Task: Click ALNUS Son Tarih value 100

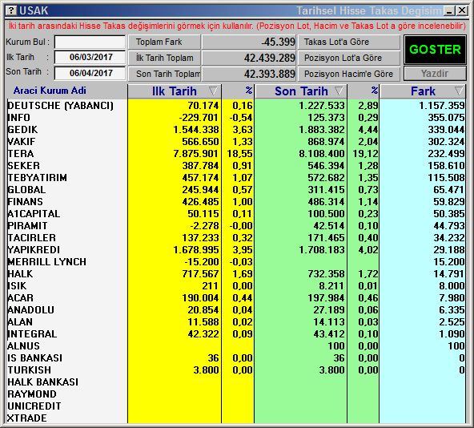Action: click(x=336, y=345)
